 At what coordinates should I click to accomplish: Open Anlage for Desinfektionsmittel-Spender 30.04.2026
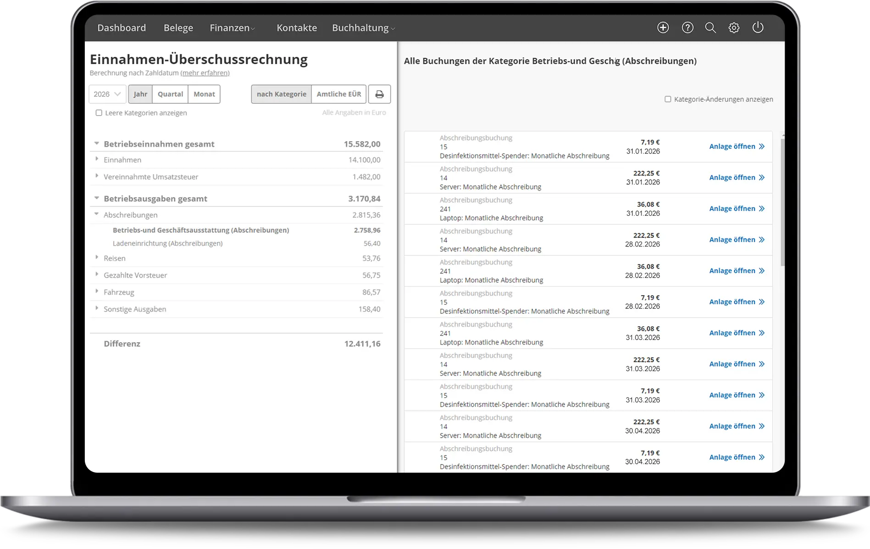point(737,457)
